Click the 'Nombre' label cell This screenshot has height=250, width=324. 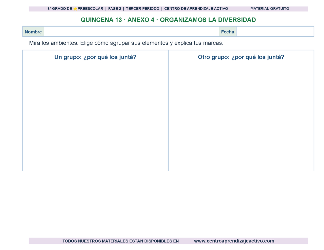point(33,32)
